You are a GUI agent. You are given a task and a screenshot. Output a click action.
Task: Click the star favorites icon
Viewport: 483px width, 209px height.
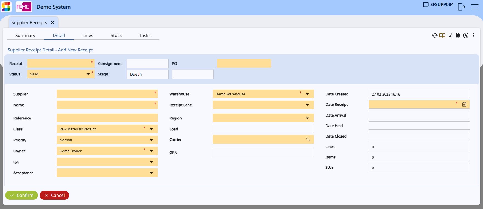click(x=466, y=35)
